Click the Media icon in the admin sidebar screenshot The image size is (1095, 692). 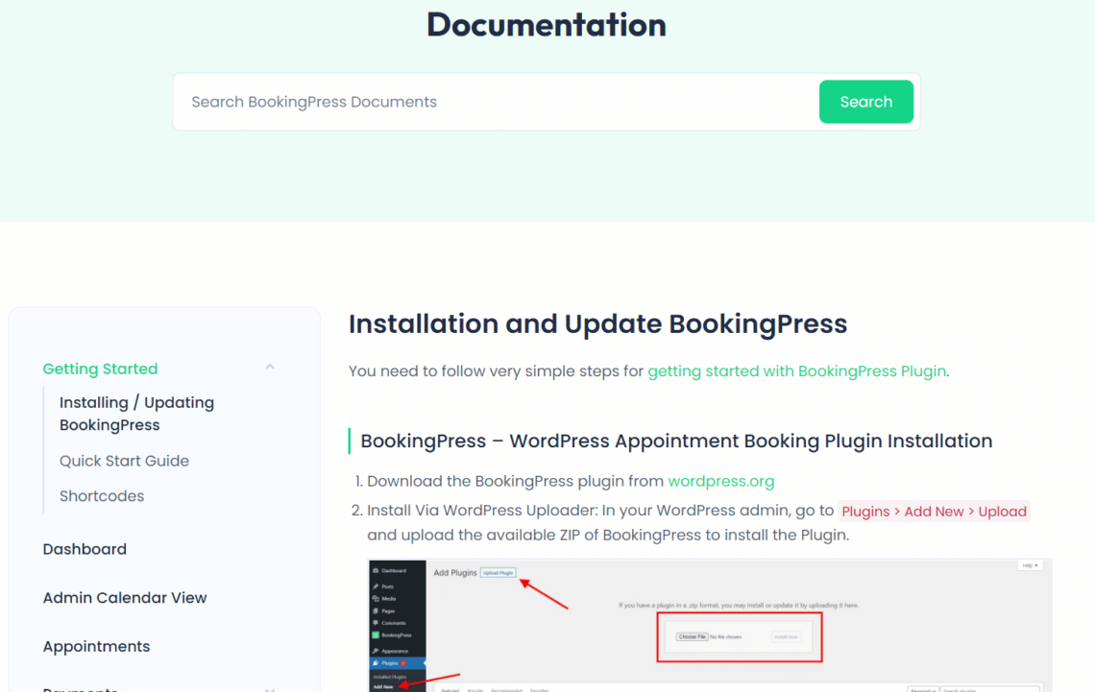pos(375,598)
